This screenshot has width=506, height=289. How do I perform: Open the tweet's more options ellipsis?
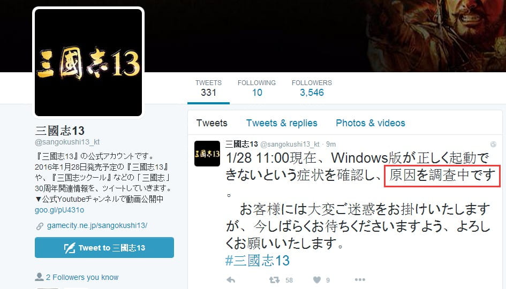pyautogui.click(x=360, y=280)
